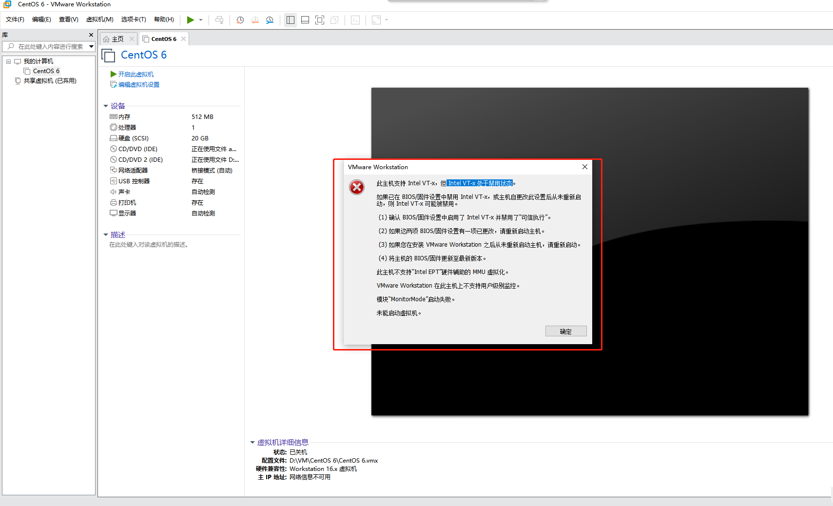Open the snapshot manager icon

click(270, 20)
